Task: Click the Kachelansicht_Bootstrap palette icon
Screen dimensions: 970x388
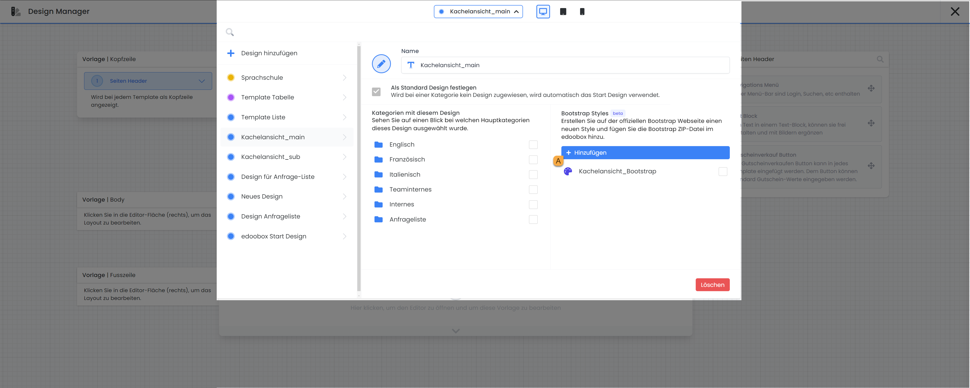Action: point(567,171)
